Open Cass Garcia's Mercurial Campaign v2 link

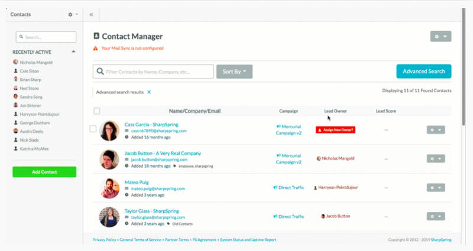pos(289,129)
